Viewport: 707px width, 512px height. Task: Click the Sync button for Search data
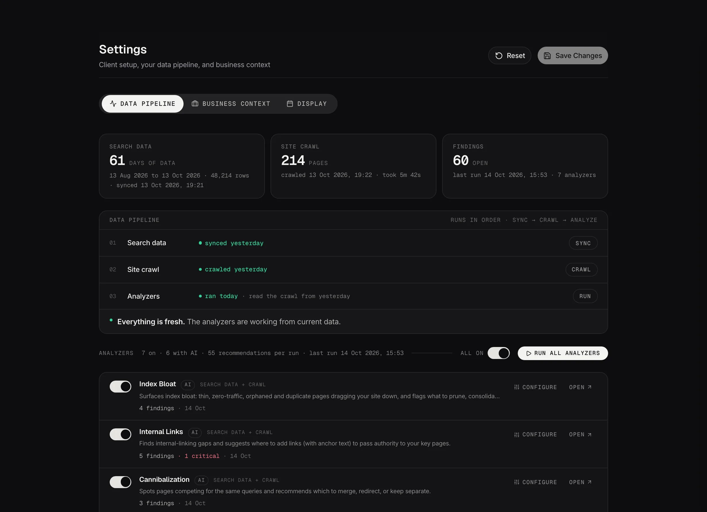[x=583, y=243]
